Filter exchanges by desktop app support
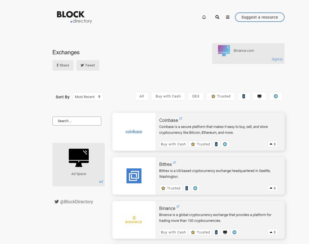The width and height of the screenshot is (309, 244). (259, 96)
